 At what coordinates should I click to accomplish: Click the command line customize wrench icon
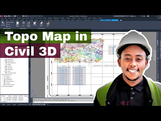(x=32, y=102)
